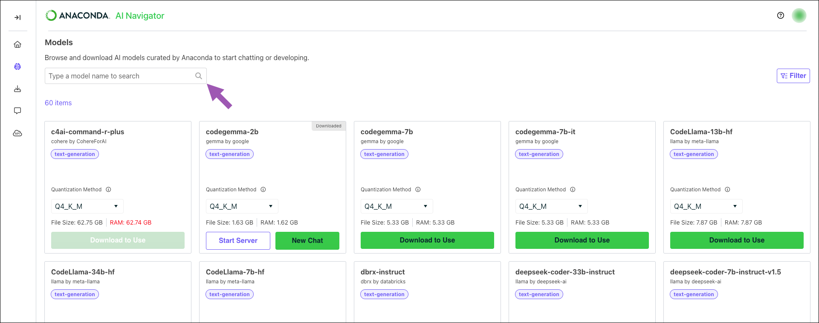Select the c4ai-command-r-plus model title
Viewport: 819px width, 323px height.
point(88,132)
